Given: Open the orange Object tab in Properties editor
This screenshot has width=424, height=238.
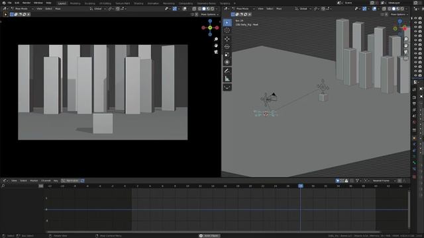Looking at the screenshot, I should tap(414, 138).
